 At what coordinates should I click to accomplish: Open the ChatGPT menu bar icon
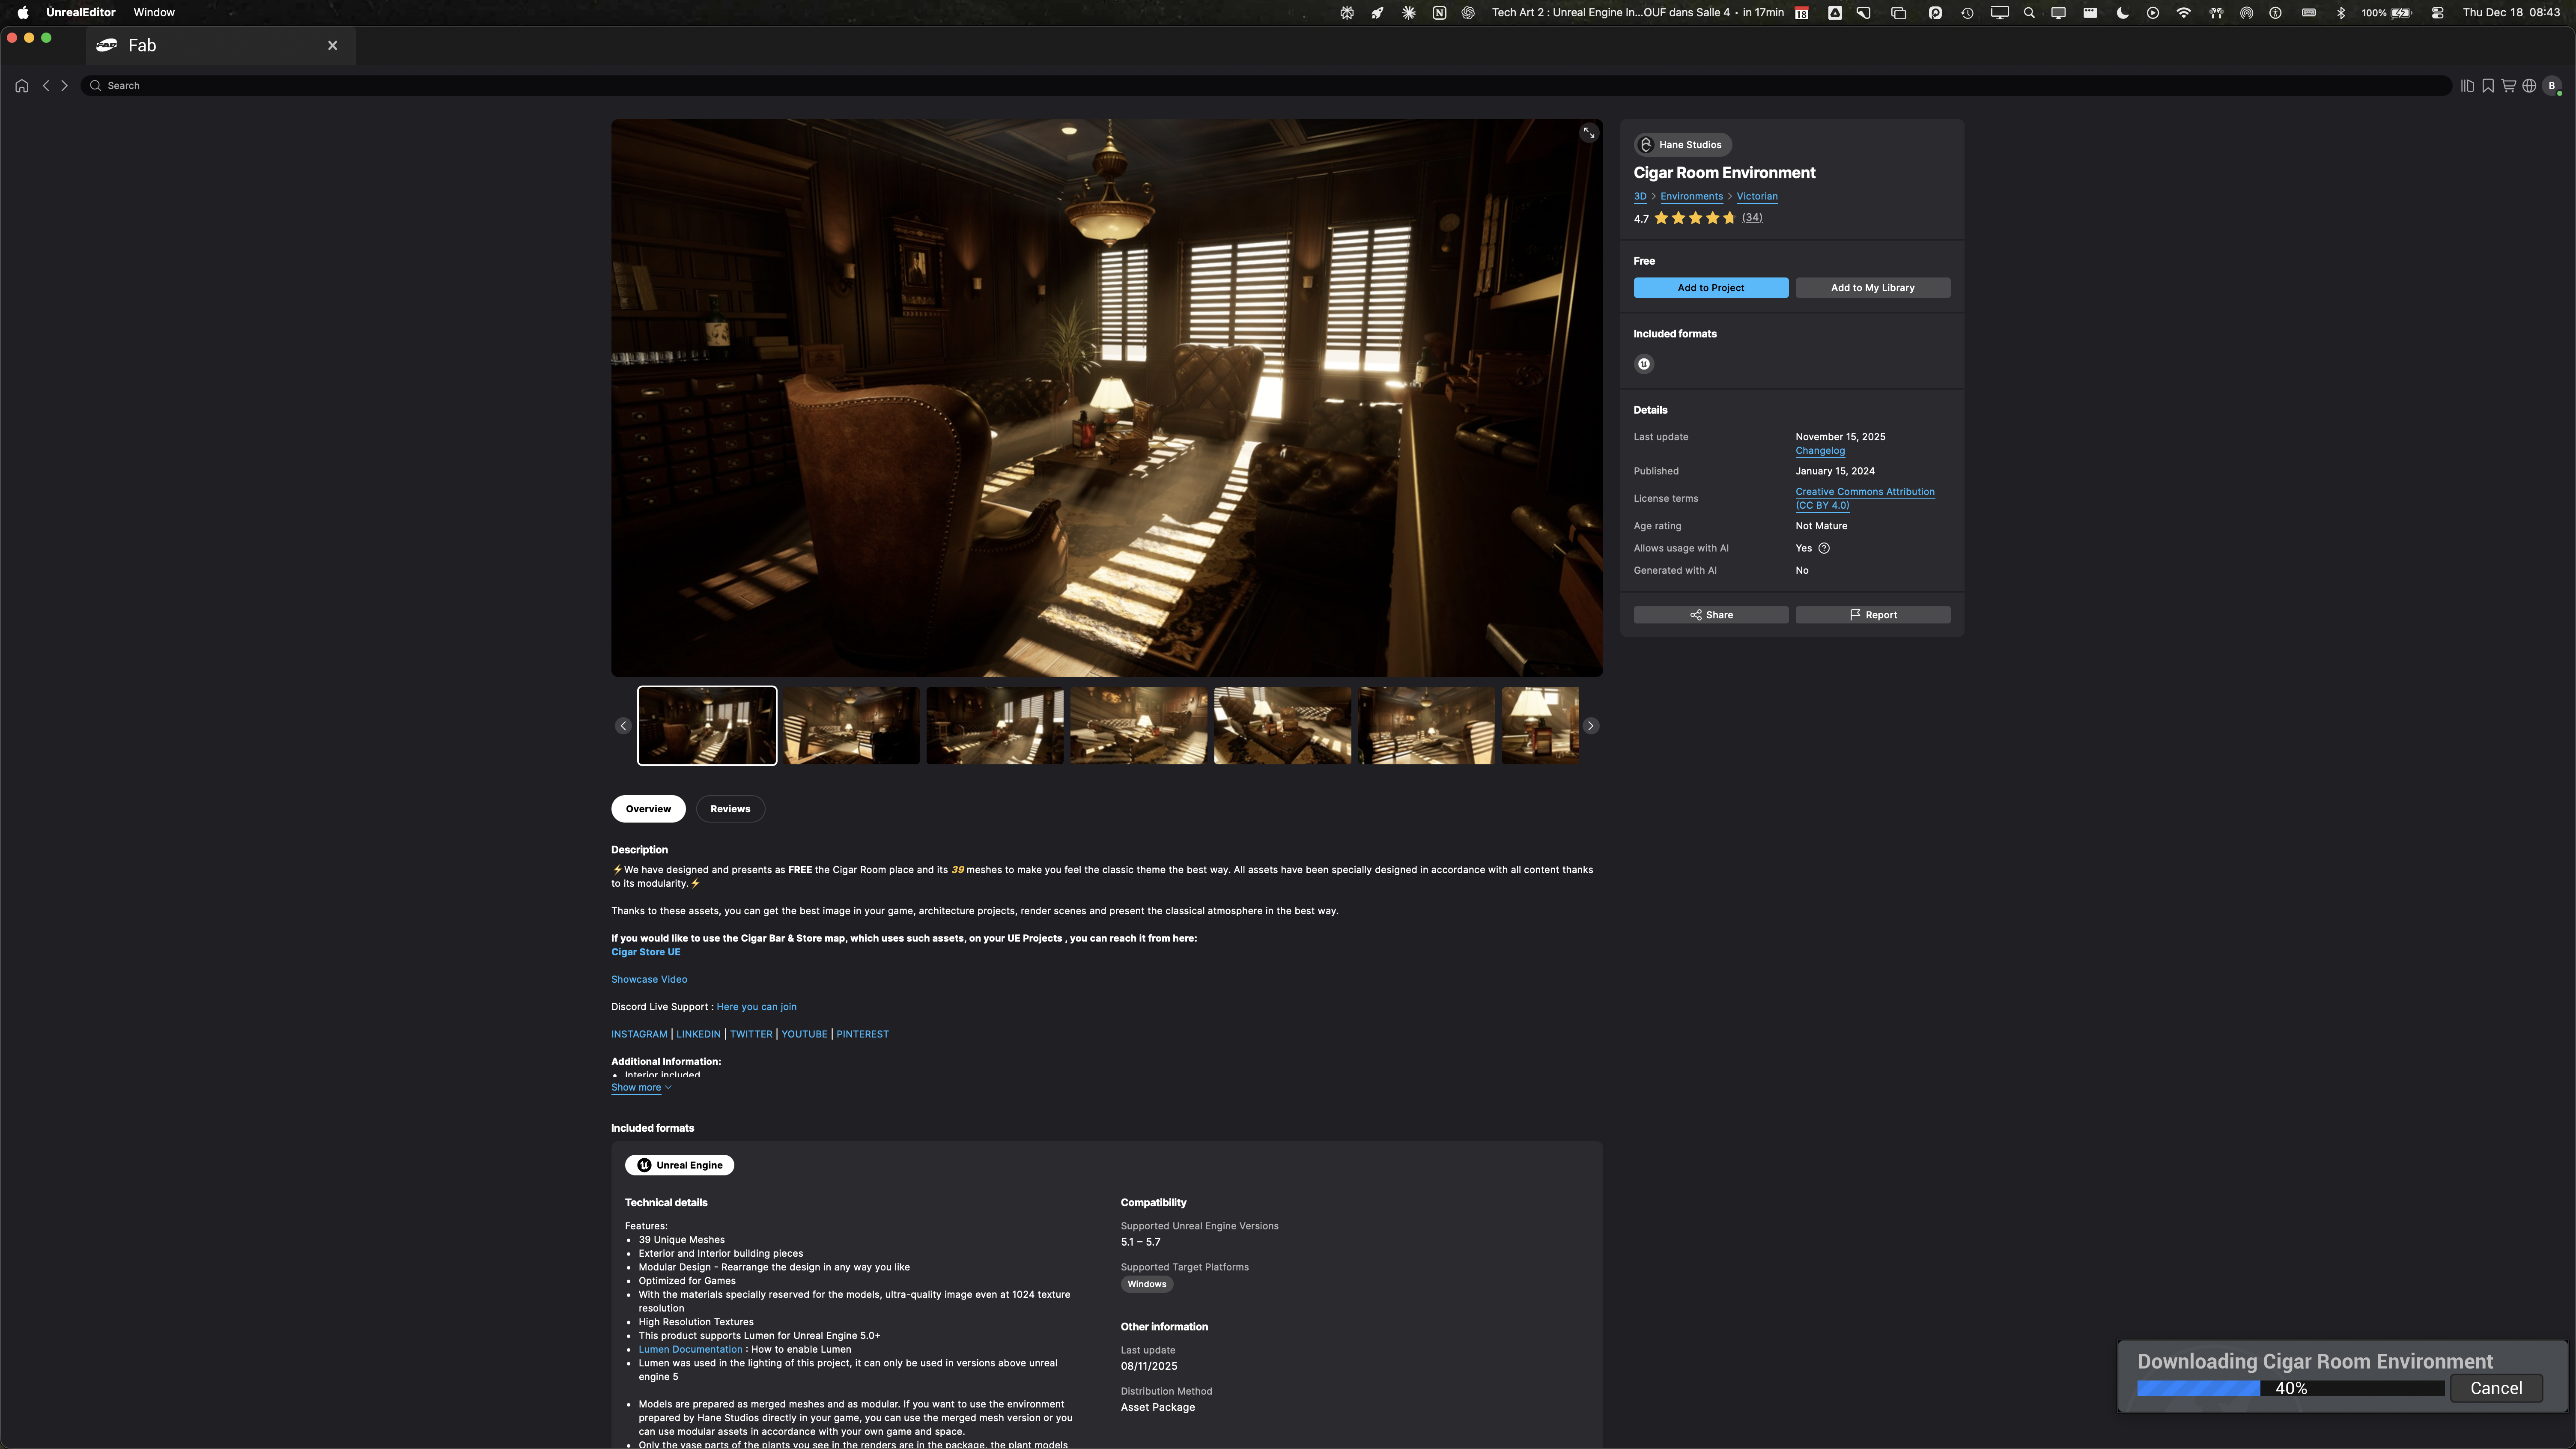pos(1468,13)
